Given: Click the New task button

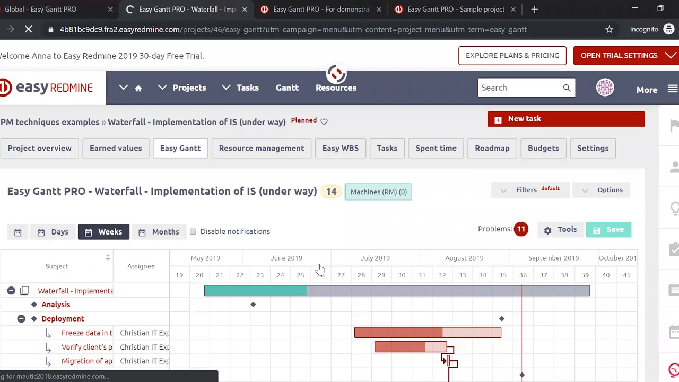Looking at the screenshot, I should pyautogui.click(x=566, y=119).
